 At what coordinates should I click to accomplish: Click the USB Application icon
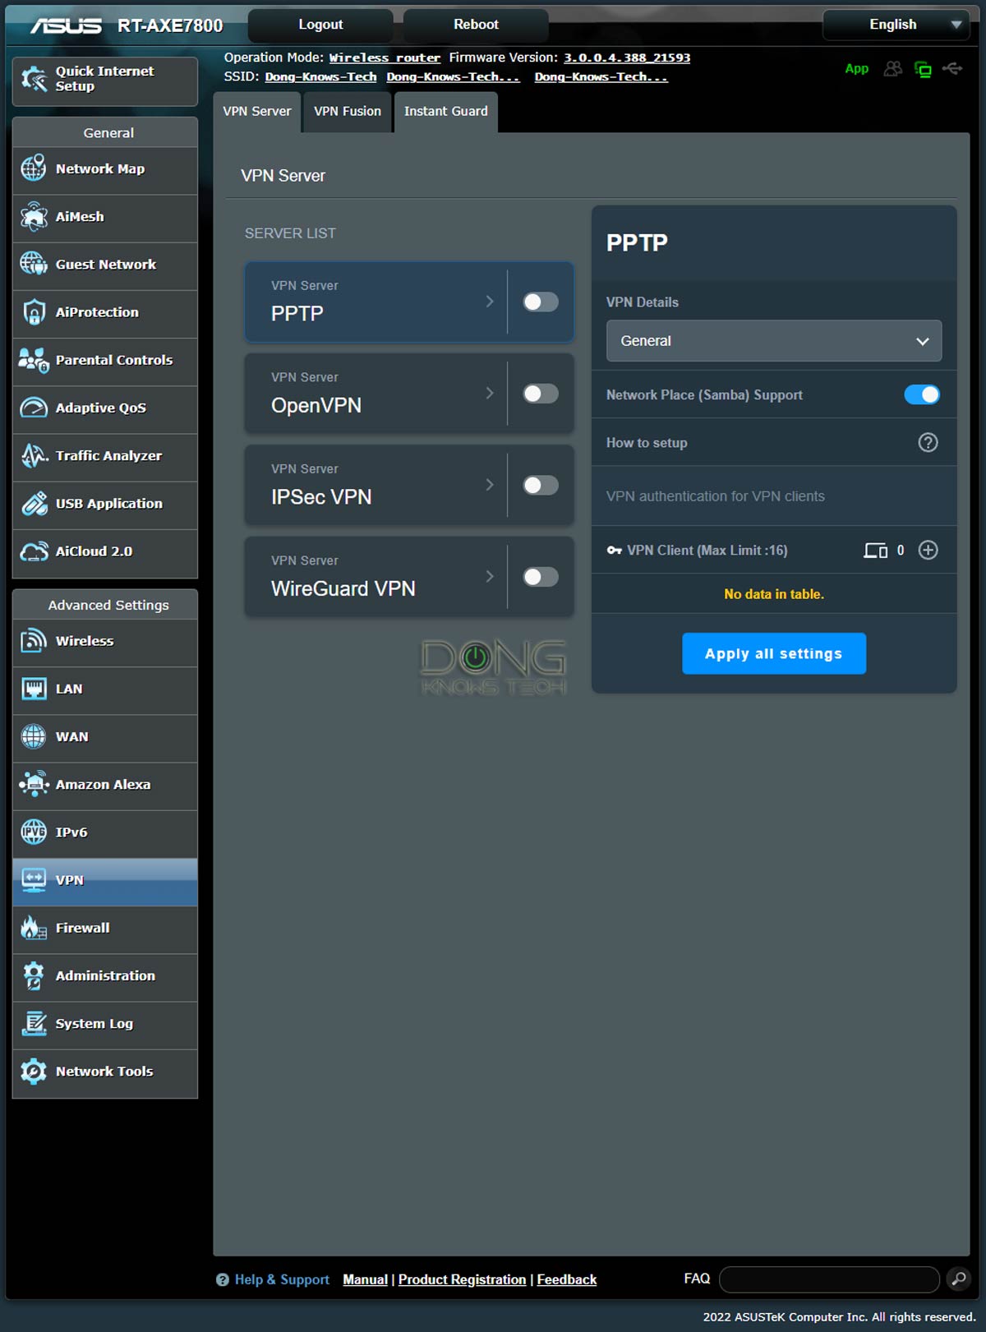[34, 503]
